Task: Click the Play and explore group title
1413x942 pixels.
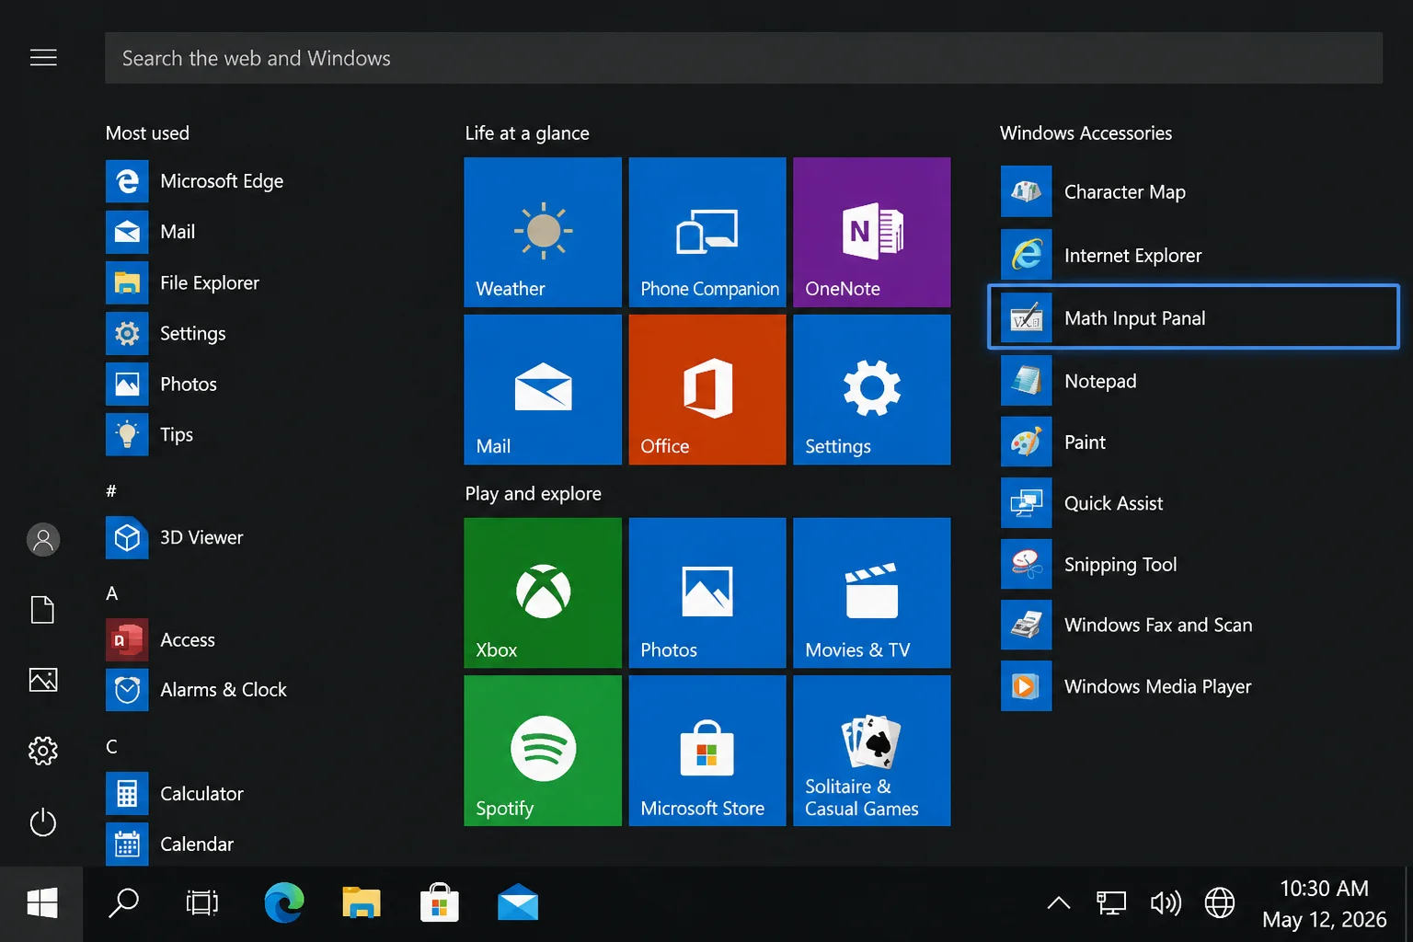Action: point(534,494)
